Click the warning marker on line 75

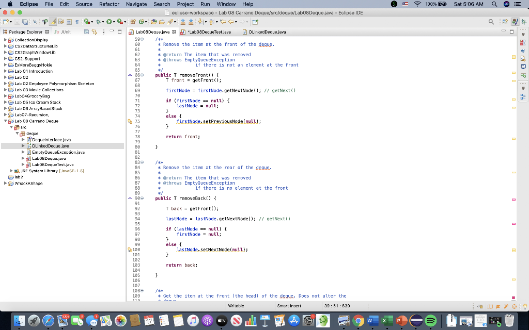click(130, 122)
